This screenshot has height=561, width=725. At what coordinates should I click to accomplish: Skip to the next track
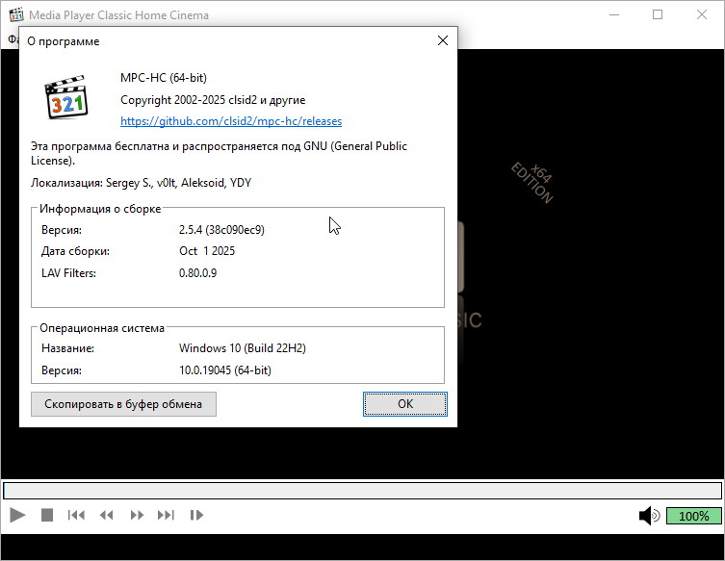[x=167, y=516]
